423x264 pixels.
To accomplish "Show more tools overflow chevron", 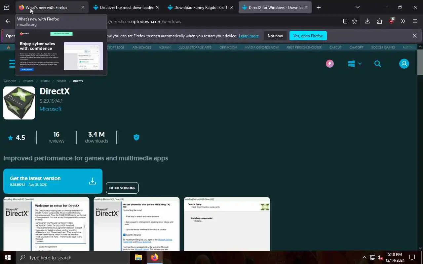I will (x=403, y=21).
